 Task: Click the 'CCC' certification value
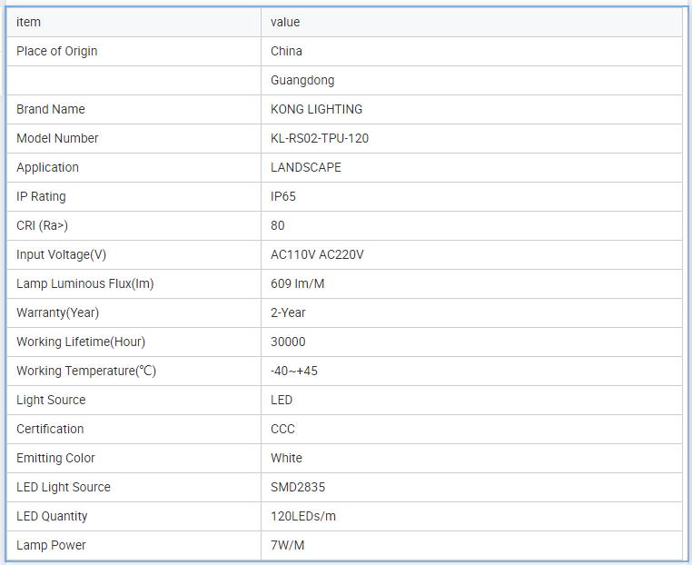[282, 429]
